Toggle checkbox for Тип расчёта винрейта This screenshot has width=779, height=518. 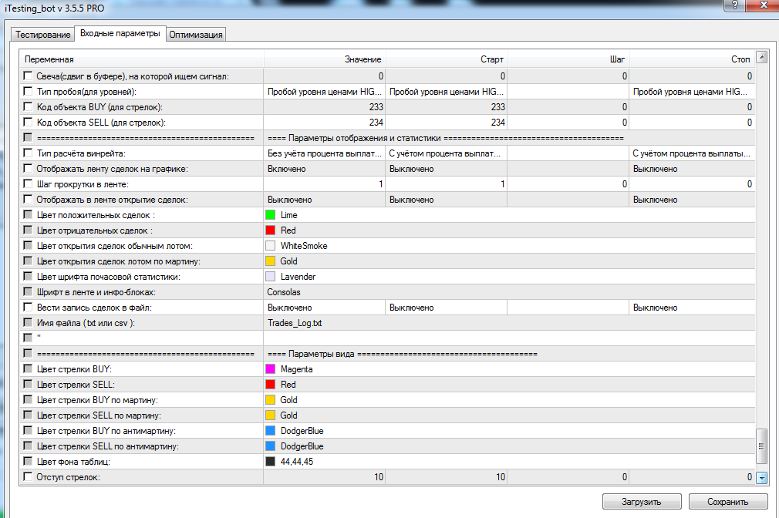pos(29,153)
